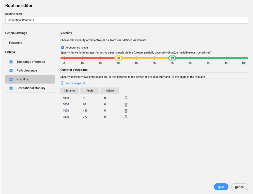Delete the viewpoint with angle 270
The width and height of the screenshot is (253, 194).
coord(126,117)
